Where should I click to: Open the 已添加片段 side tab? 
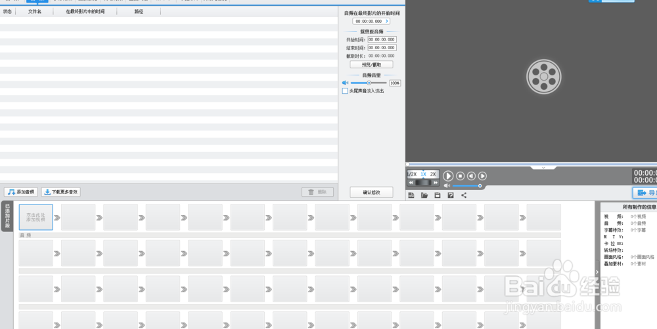tap(8, 218)
